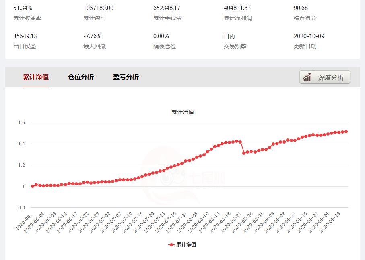Select the 652348.17 fee value
This screenshot has height=260, width=365.
pyautogui.click(x=167, y=8)
